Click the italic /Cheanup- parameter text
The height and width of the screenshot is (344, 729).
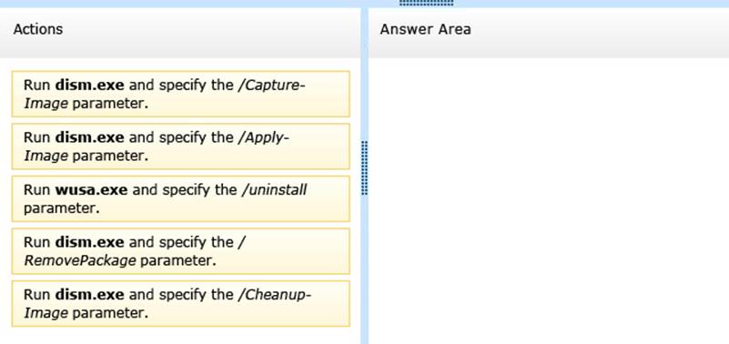point(275,295)
